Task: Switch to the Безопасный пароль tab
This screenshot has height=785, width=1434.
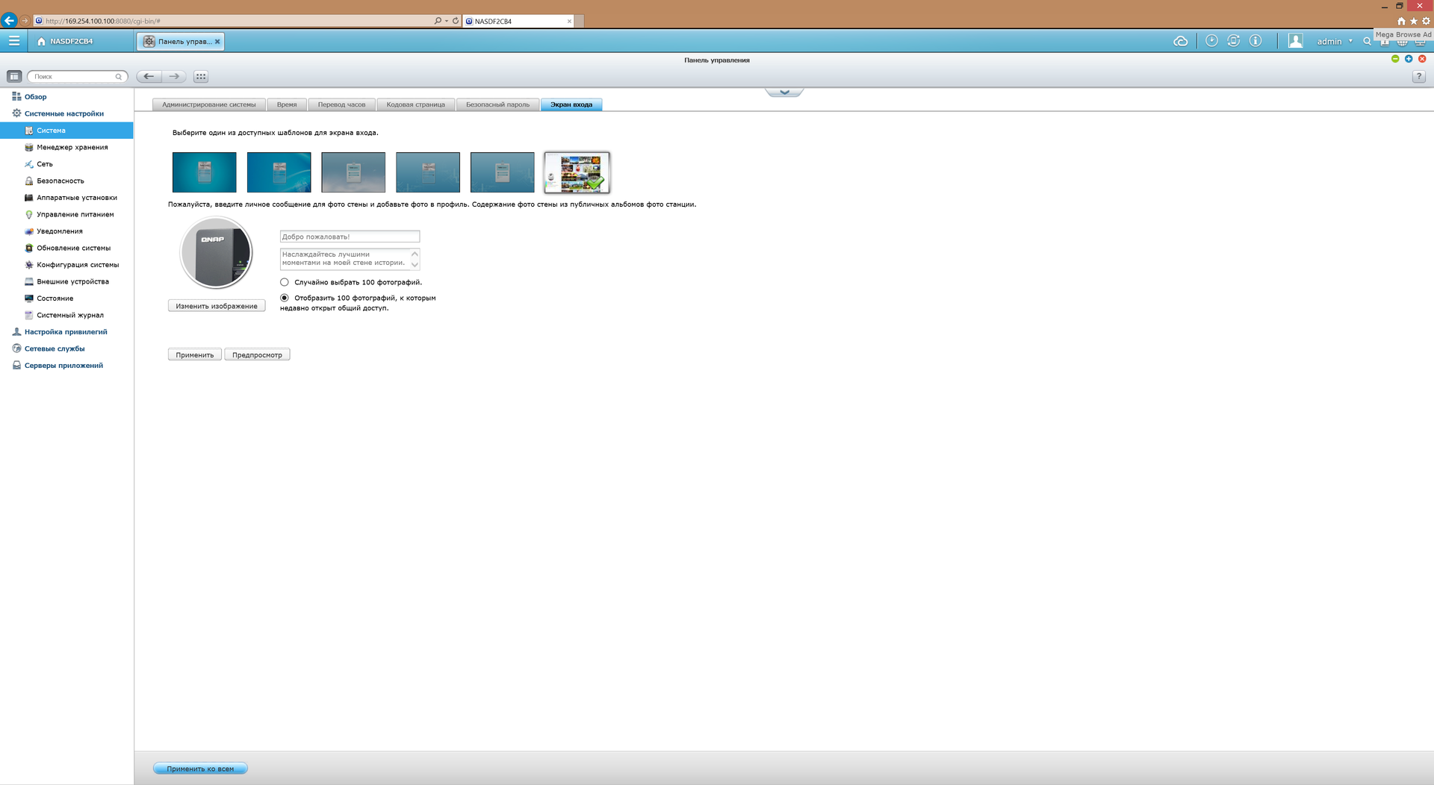Action: tap(497, 104)
